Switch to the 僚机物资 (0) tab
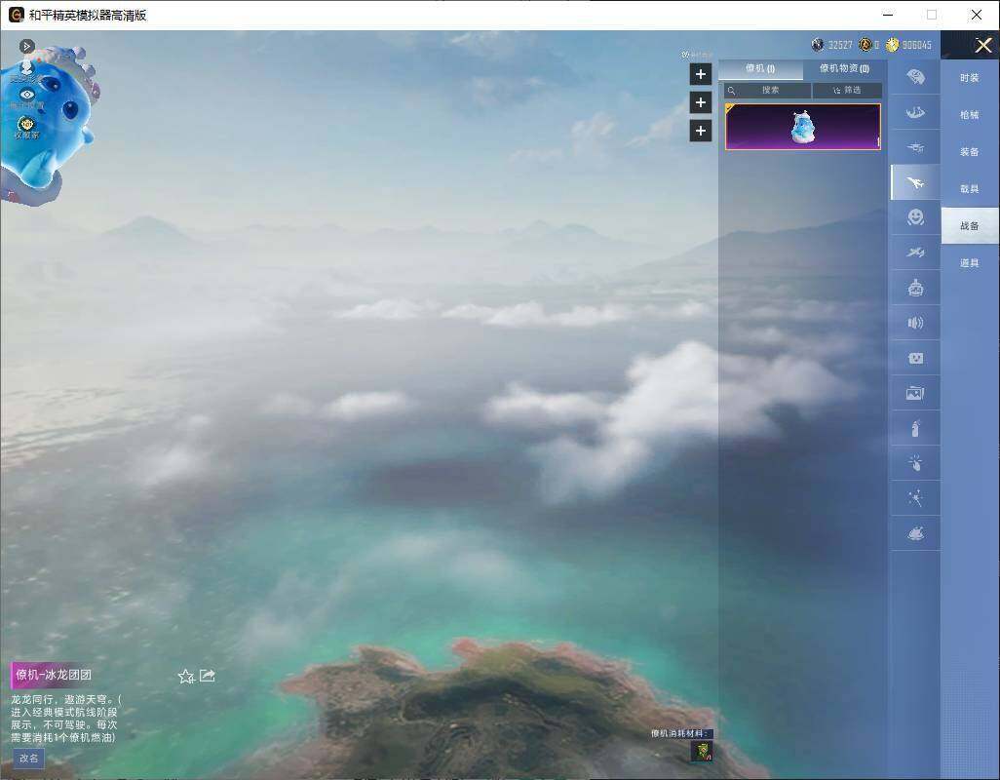Viewport: 1000px width, 780px height. 844,68
